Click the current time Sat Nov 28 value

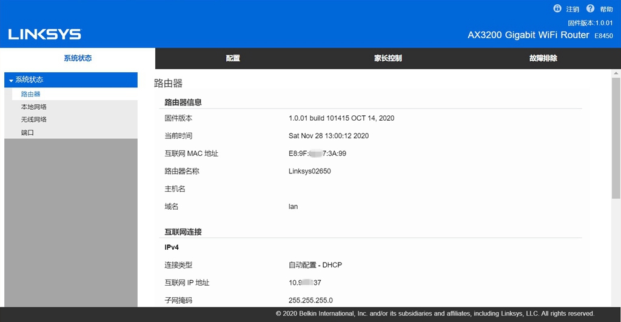[x=329, y=136]
